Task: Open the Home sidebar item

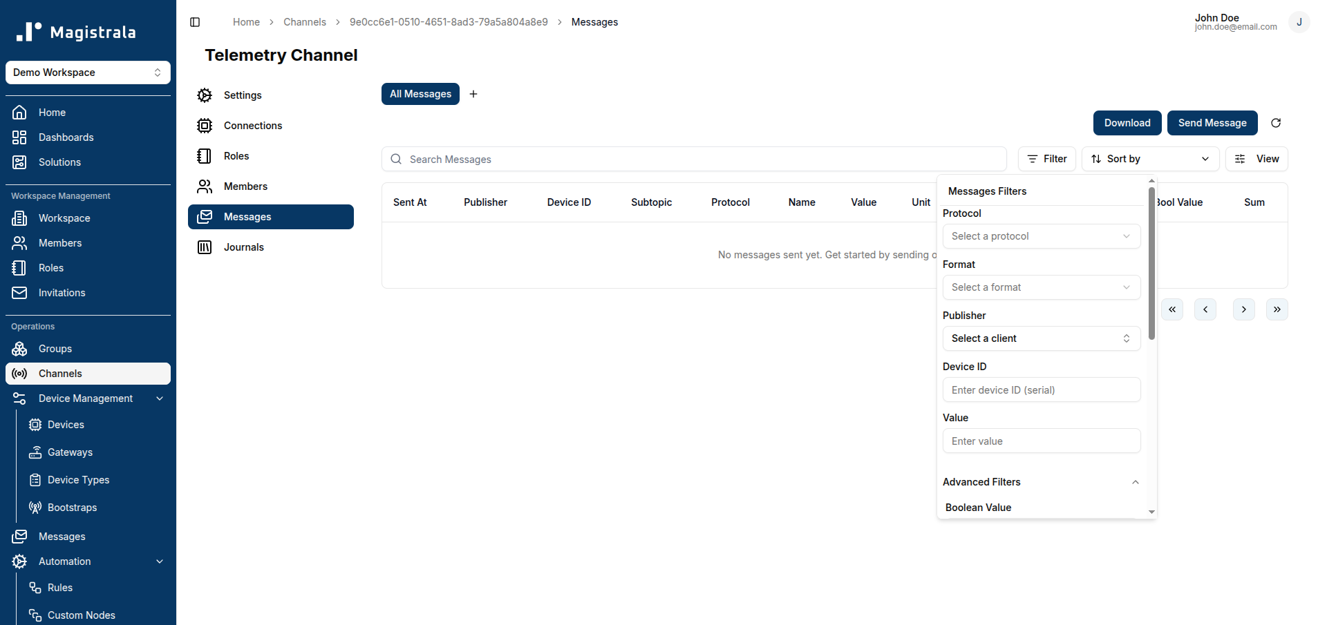Action: (x=88, y=113)
